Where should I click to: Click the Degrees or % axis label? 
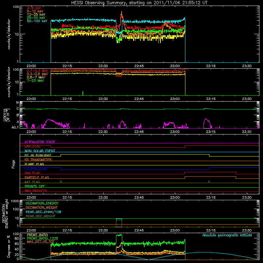pos(9,246)
